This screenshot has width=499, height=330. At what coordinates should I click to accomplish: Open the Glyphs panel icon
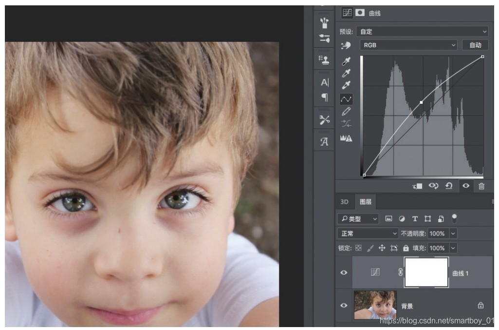click(x=324, y=142)
